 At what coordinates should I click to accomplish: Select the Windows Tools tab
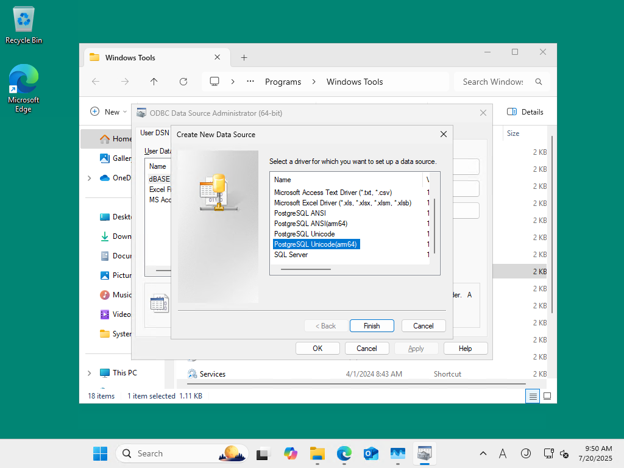coord(157,58)
